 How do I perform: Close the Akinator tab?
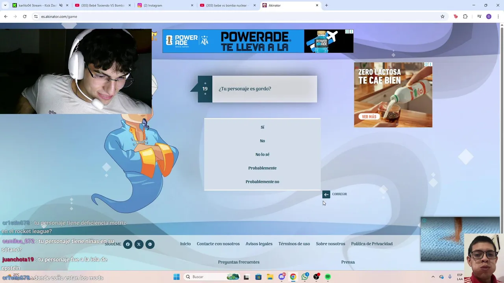317,6
